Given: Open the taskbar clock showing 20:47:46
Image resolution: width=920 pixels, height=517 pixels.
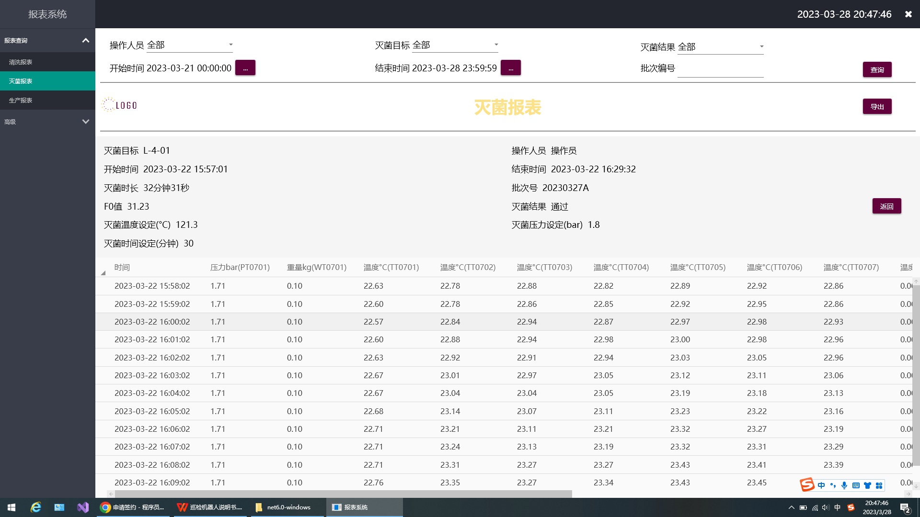Looking at the screenshot, I should click(877, 507).
